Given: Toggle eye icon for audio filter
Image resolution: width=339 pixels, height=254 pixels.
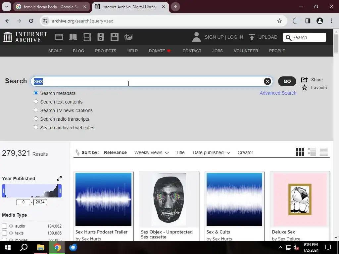Looking at the screenshot, I should point(11,226).
